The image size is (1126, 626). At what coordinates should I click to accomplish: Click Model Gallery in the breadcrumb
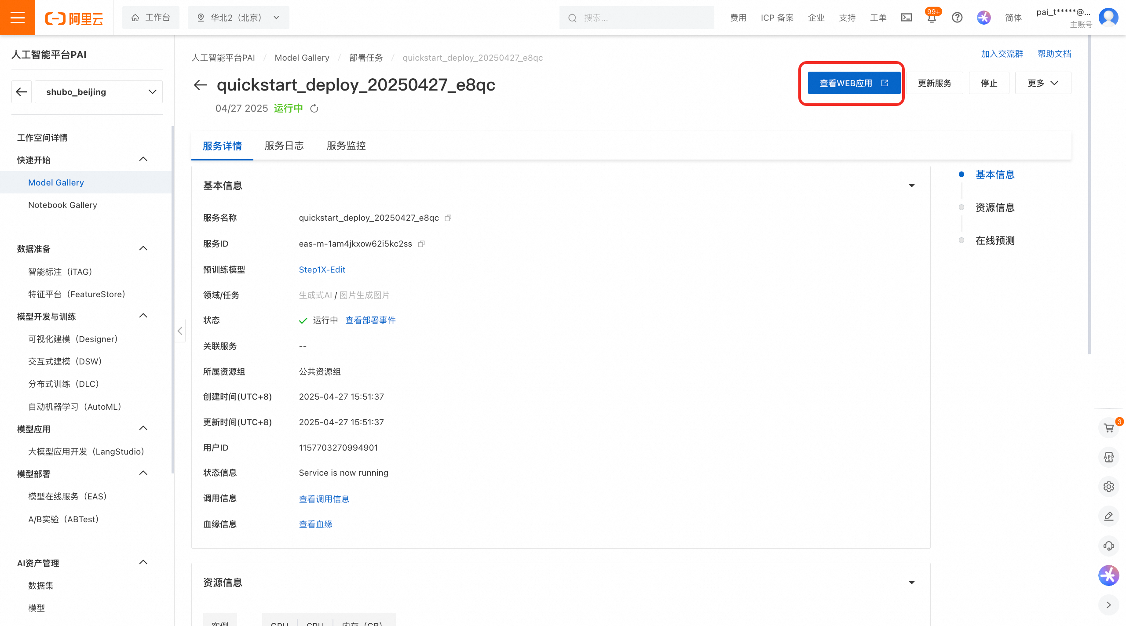click(302, 58)
